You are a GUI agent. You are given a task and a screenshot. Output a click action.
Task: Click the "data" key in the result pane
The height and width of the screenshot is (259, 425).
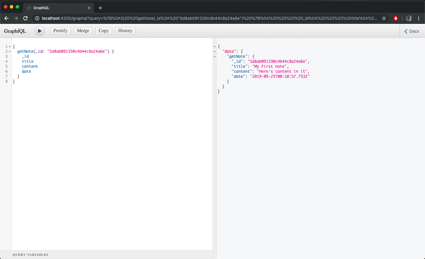point(229,51)
